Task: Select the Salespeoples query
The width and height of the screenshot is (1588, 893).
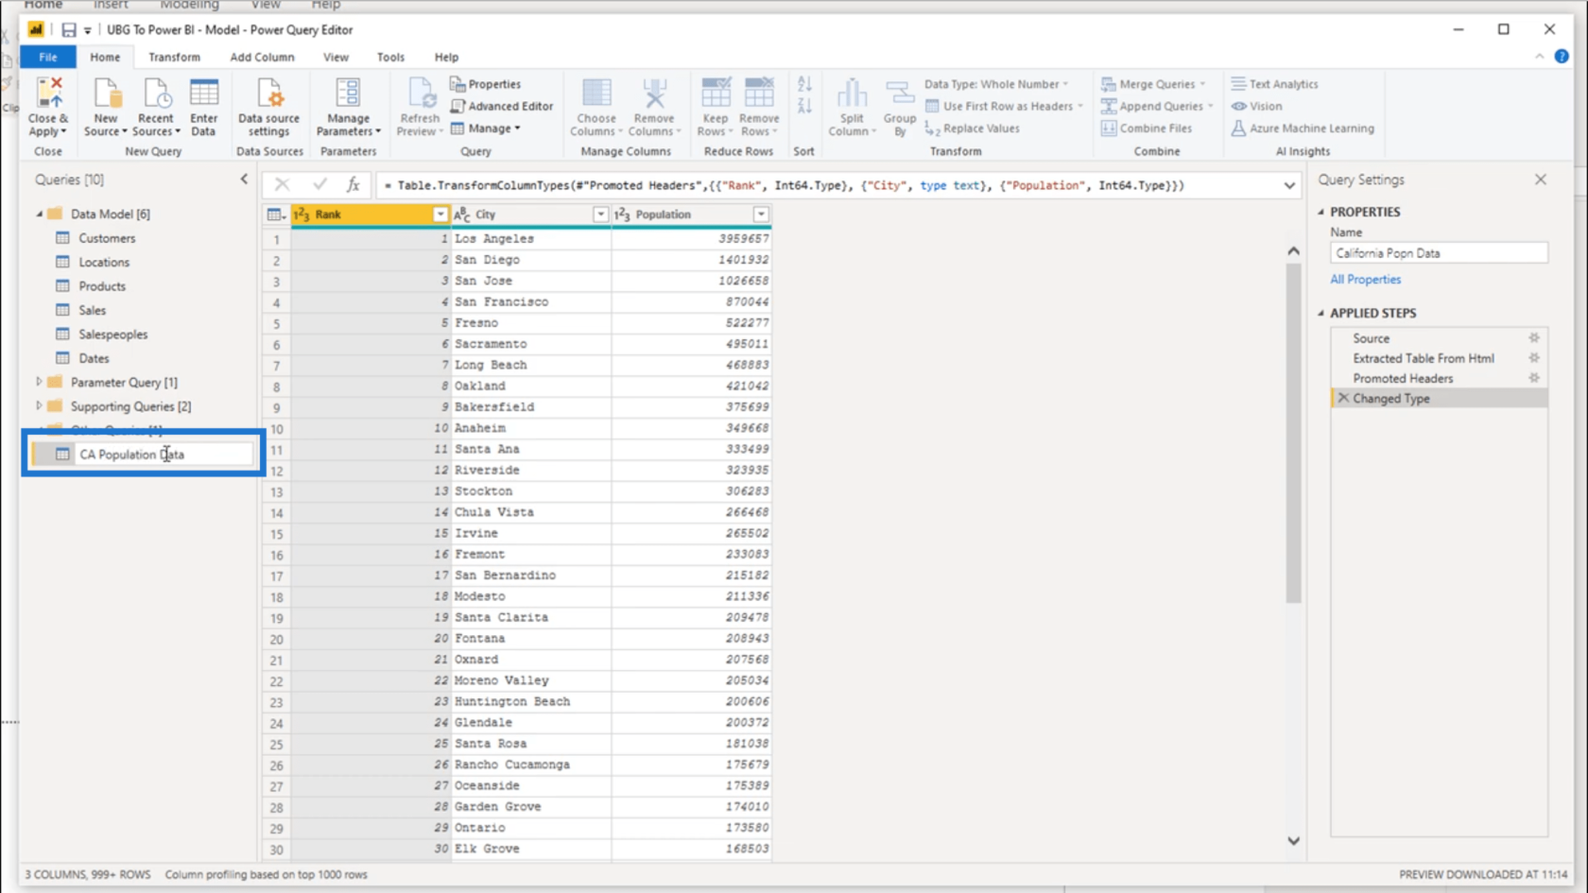Action: (112, 335)
